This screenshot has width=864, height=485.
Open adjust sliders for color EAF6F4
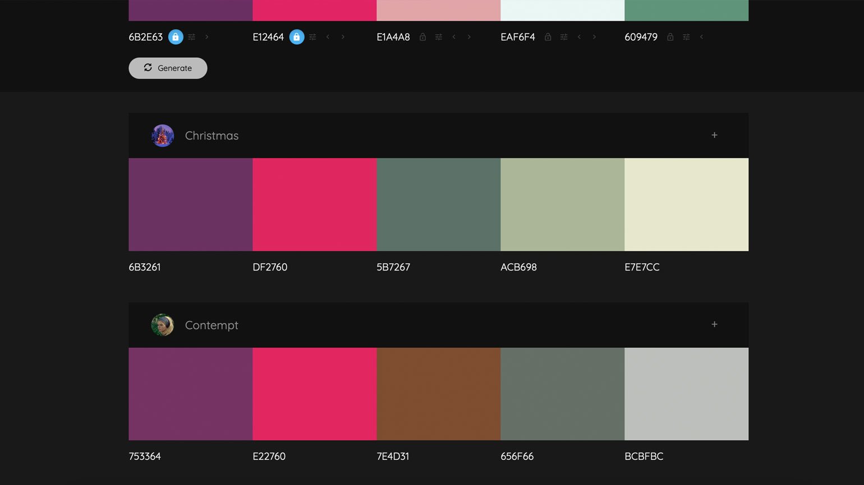coord(564,37)
